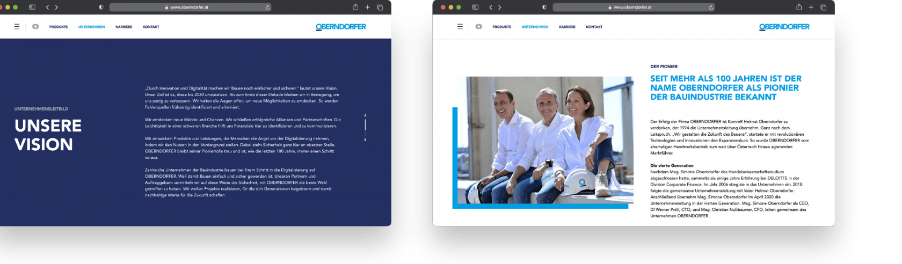Click heading 'SEIT MEHR ALS 100 JAHREN'
Image resolution: width=902 pixels, height=264 pixels.
pos(726,87)
